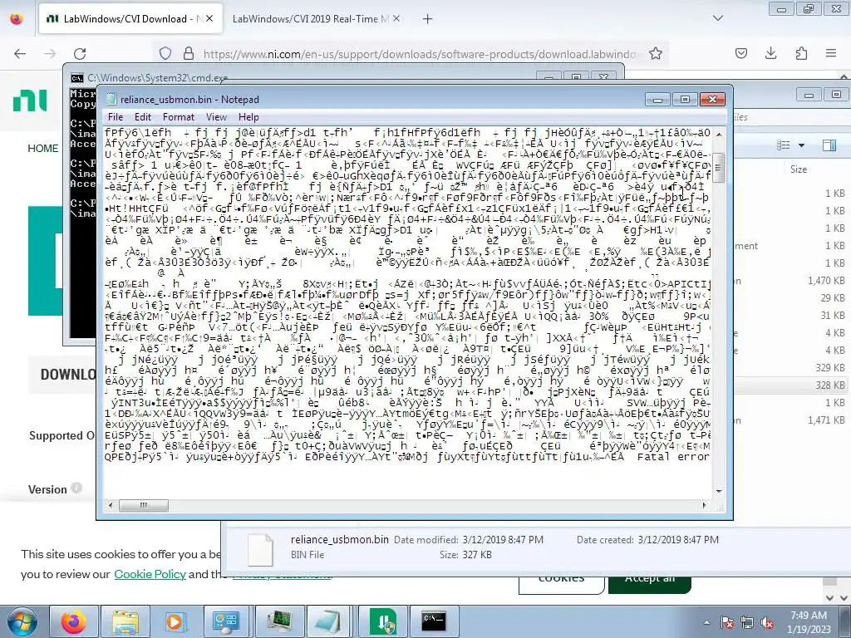Switch to LabWindows/CVI 2019 Real-Time tab
Viewport: 851px width, 638px height.
311,19
